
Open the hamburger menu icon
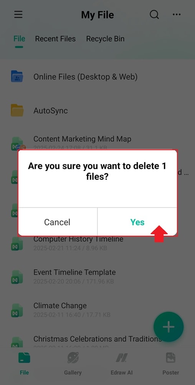18,15
